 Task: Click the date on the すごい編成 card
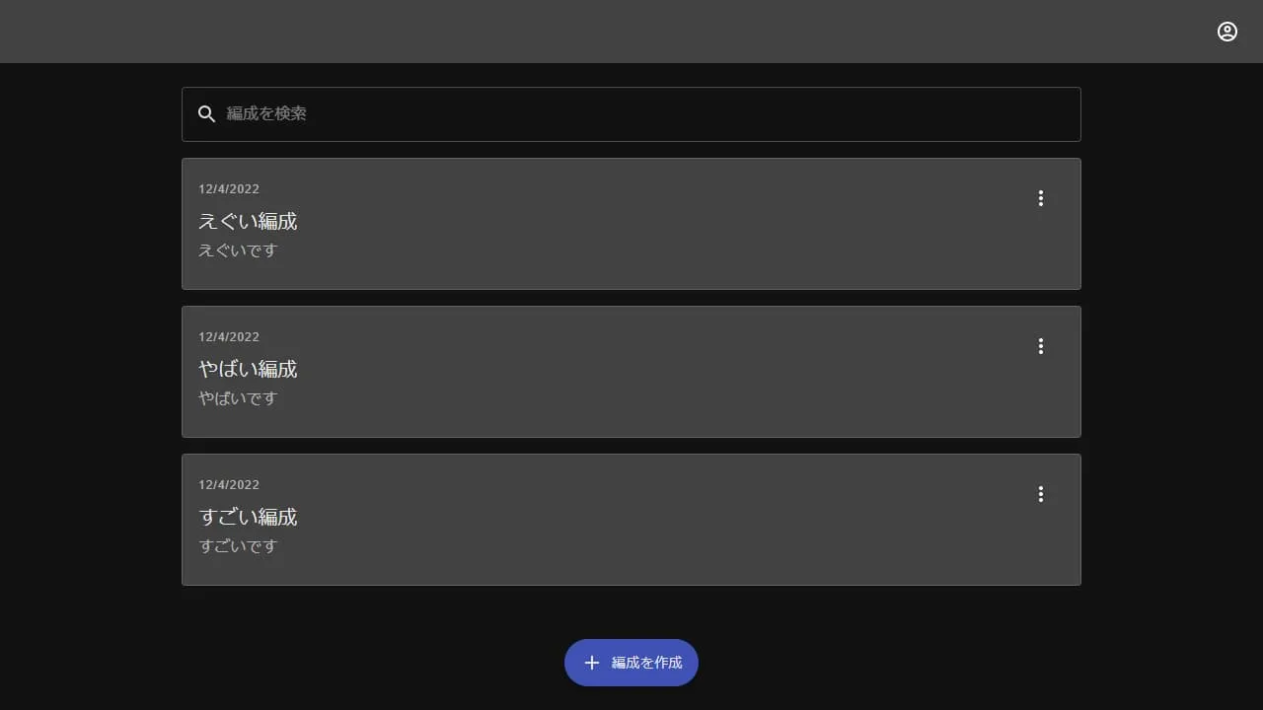[x=229, y=485]
